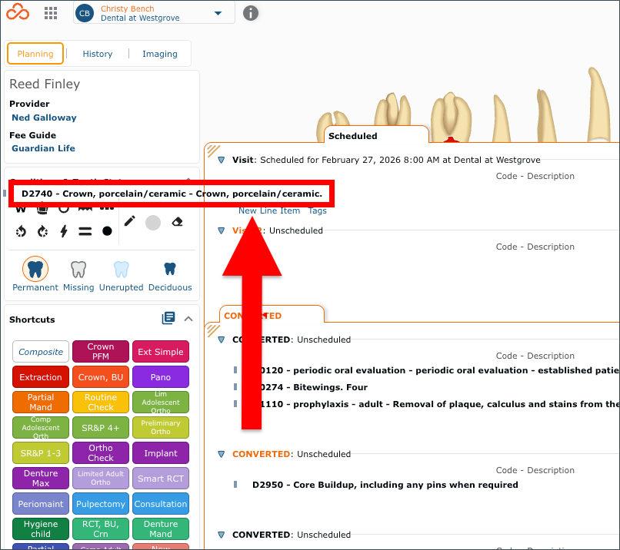
Task: Open the apps grid menu icon
Action: (x=51, y=13)
